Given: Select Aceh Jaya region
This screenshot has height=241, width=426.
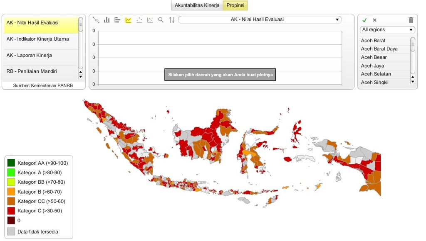Looking at the screenshot, I should 385,66.
